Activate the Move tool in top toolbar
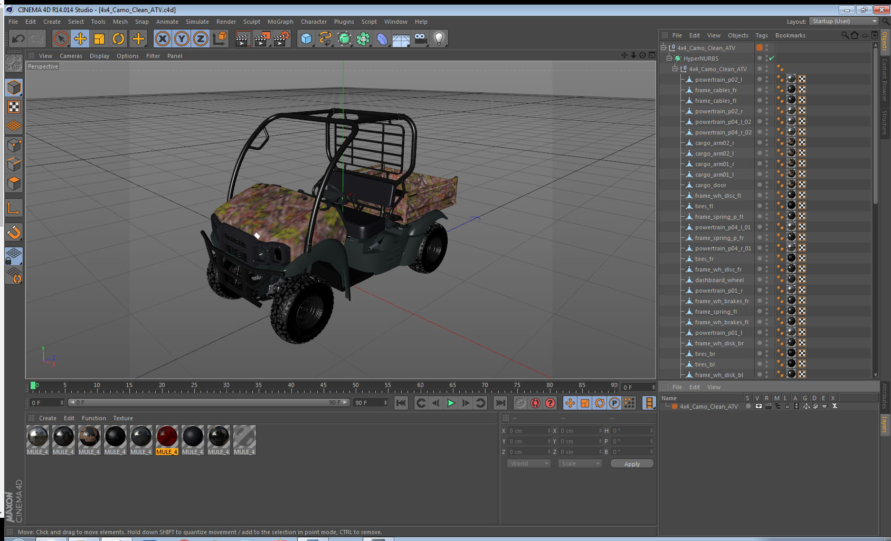The image size is (891, 541). click(80, 38)
